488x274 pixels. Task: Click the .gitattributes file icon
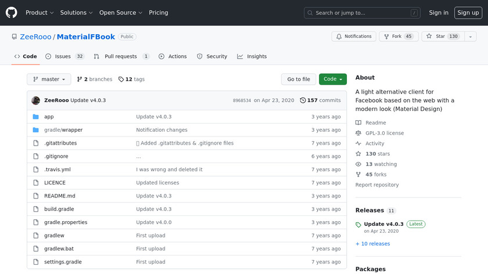click(36, 143)
